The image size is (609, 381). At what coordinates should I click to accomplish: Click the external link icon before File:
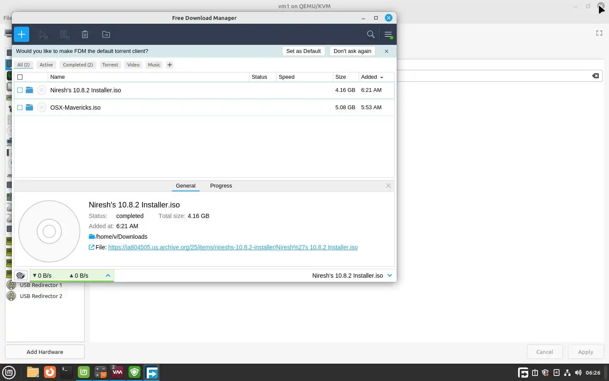91,247
